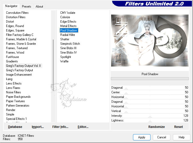
Task: Choose Sine Blobs IV filter
Action: coord(68,53)
